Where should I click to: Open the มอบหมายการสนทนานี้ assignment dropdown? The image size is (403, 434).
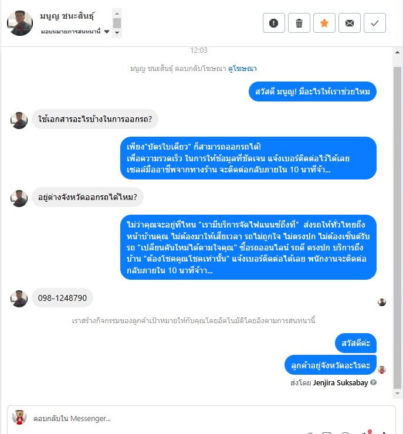(75, 32)
